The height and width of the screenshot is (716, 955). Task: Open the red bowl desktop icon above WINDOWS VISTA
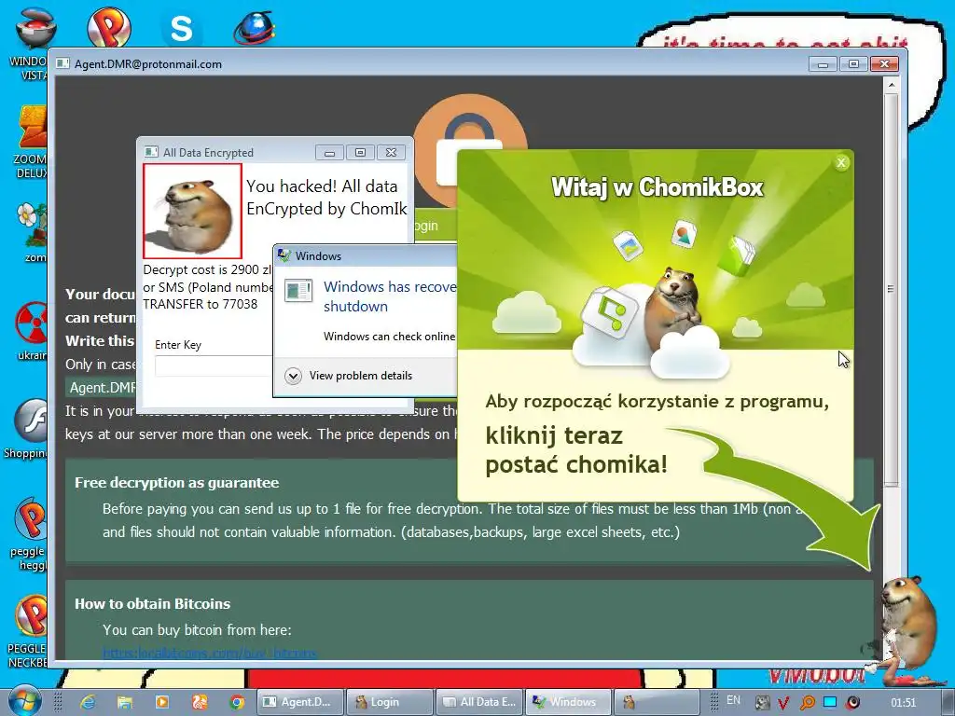(36, 29)
